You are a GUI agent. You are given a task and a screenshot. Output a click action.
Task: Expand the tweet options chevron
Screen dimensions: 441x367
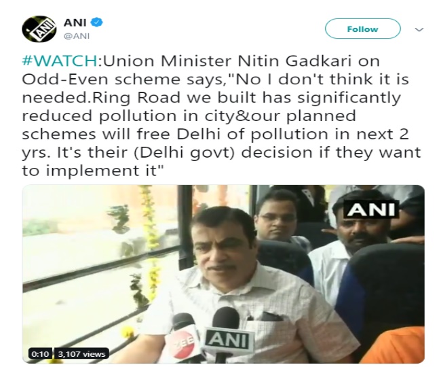[419, 29]
